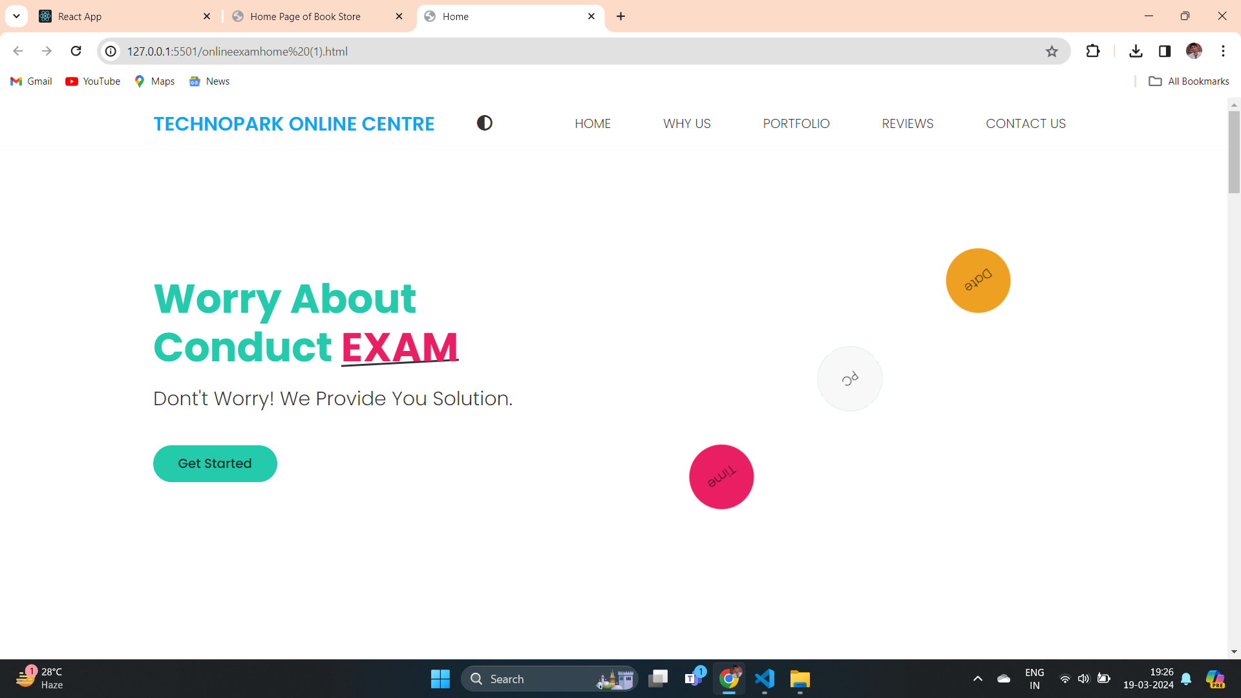1241x698 pixels.
Task: Open Visual Studio Code from taskbar
Action: [765, 679]
